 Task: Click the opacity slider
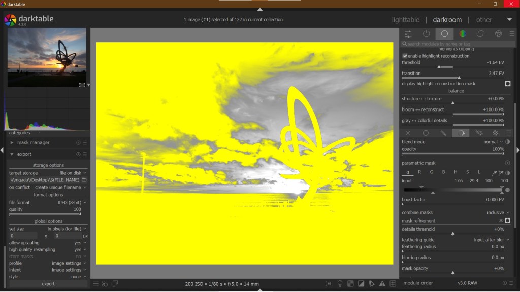pyautogui.click(x=453, y=153)
